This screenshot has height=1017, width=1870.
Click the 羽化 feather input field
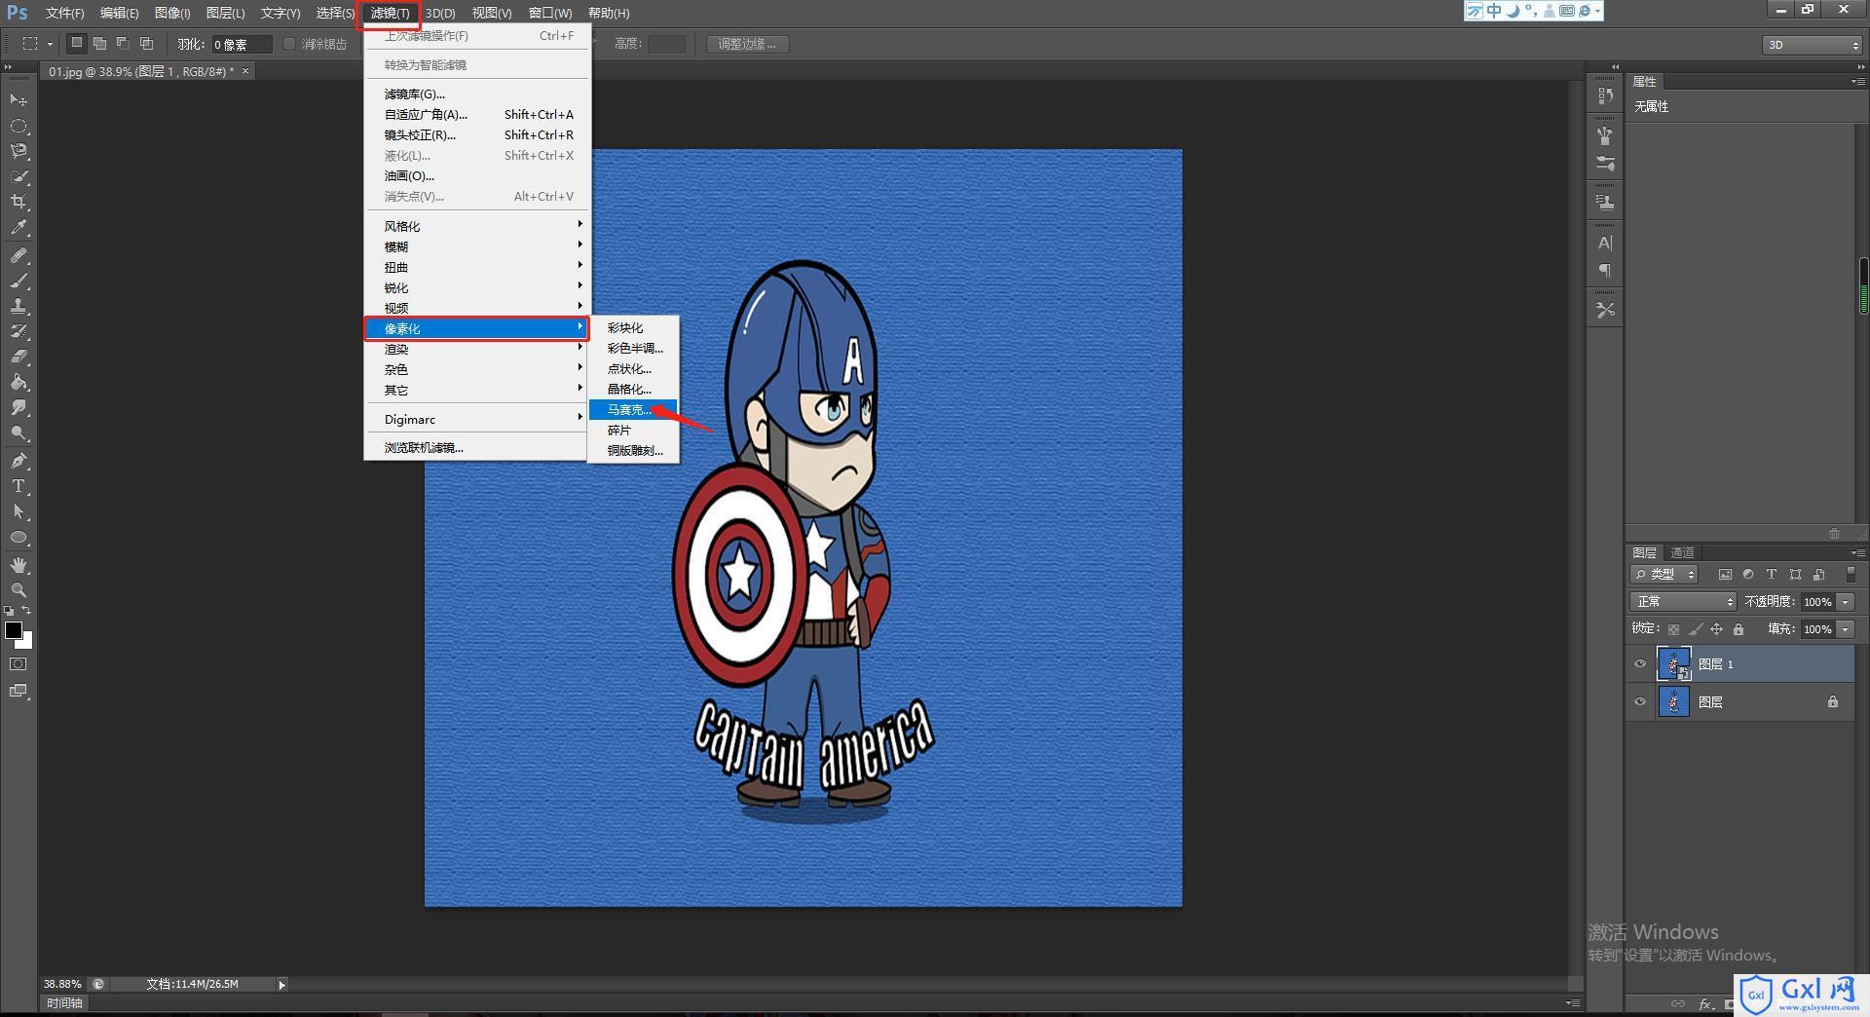(x=242, y=44)
